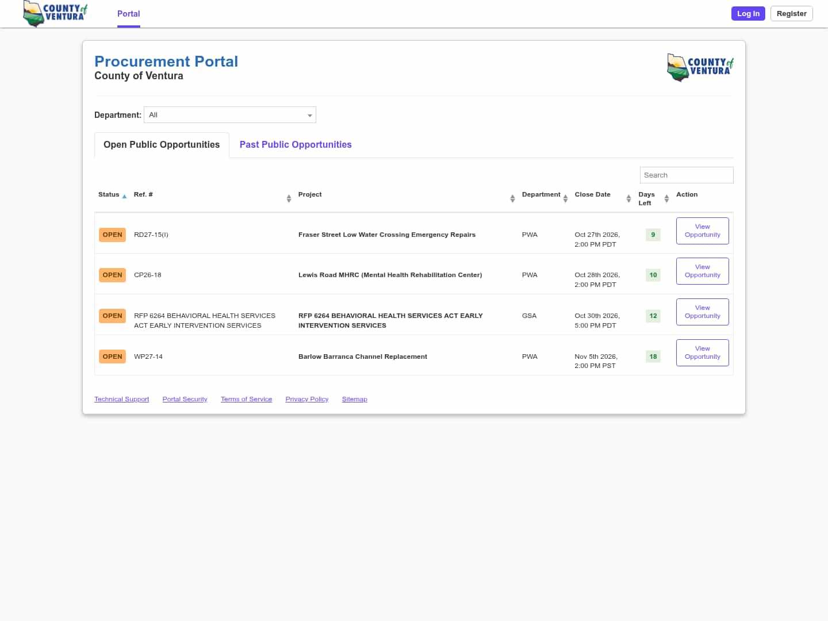This screenshot has width=828, height=621.
Task: Open the Technical Support link
Action: click(x=122, y=399)
